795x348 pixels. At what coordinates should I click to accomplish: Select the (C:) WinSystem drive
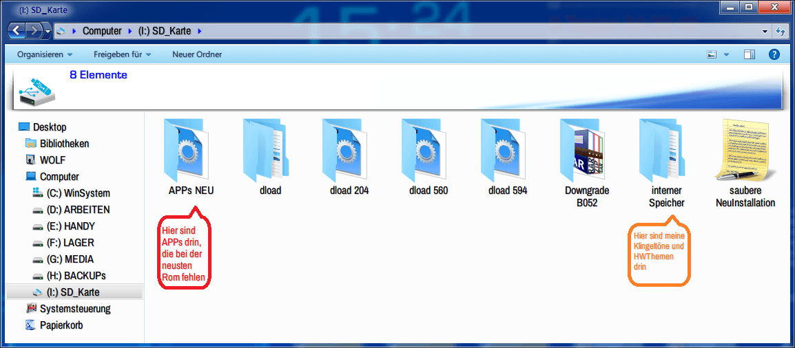point(78,193)
